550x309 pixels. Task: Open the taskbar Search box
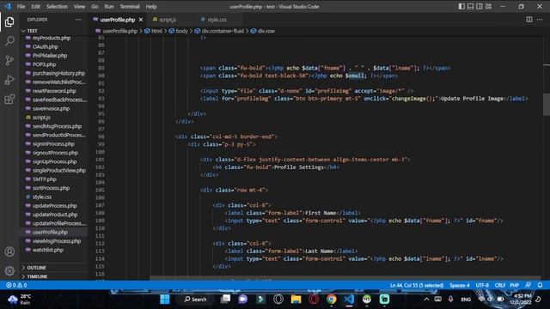point(196,300)
